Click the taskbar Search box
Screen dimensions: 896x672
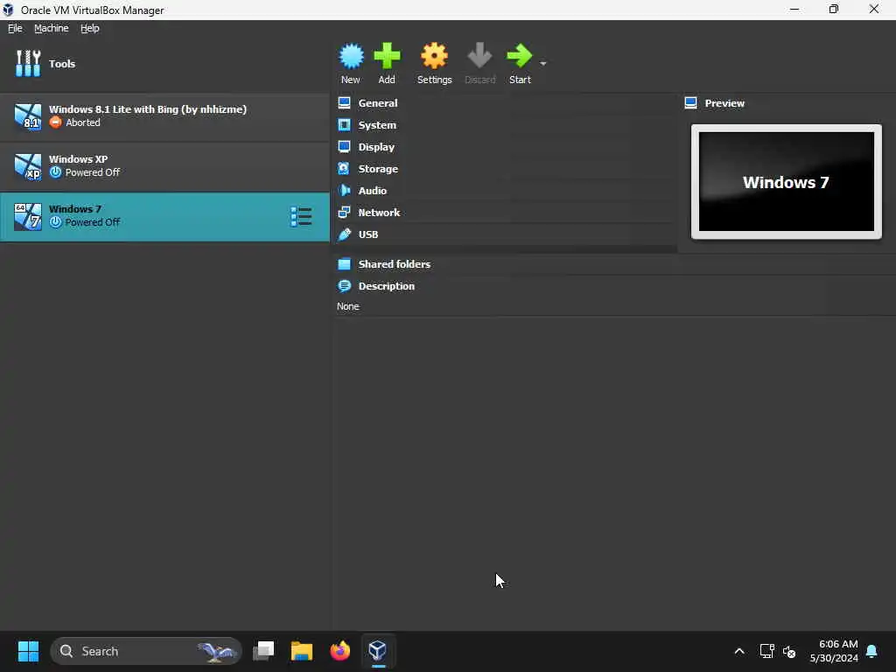pos(146,651)
